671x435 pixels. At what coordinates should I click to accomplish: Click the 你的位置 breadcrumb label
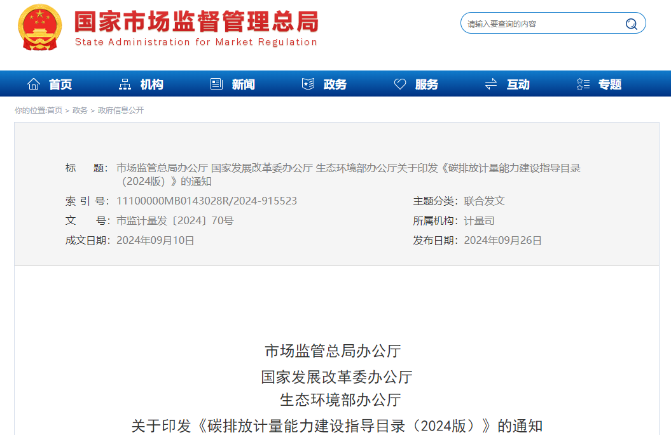(x=31, y=110)
